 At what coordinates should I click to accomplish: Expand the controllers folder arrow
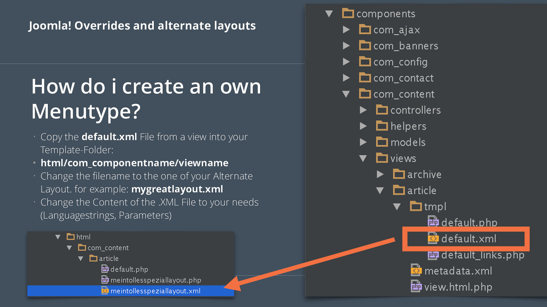click(x=363, y=110)
